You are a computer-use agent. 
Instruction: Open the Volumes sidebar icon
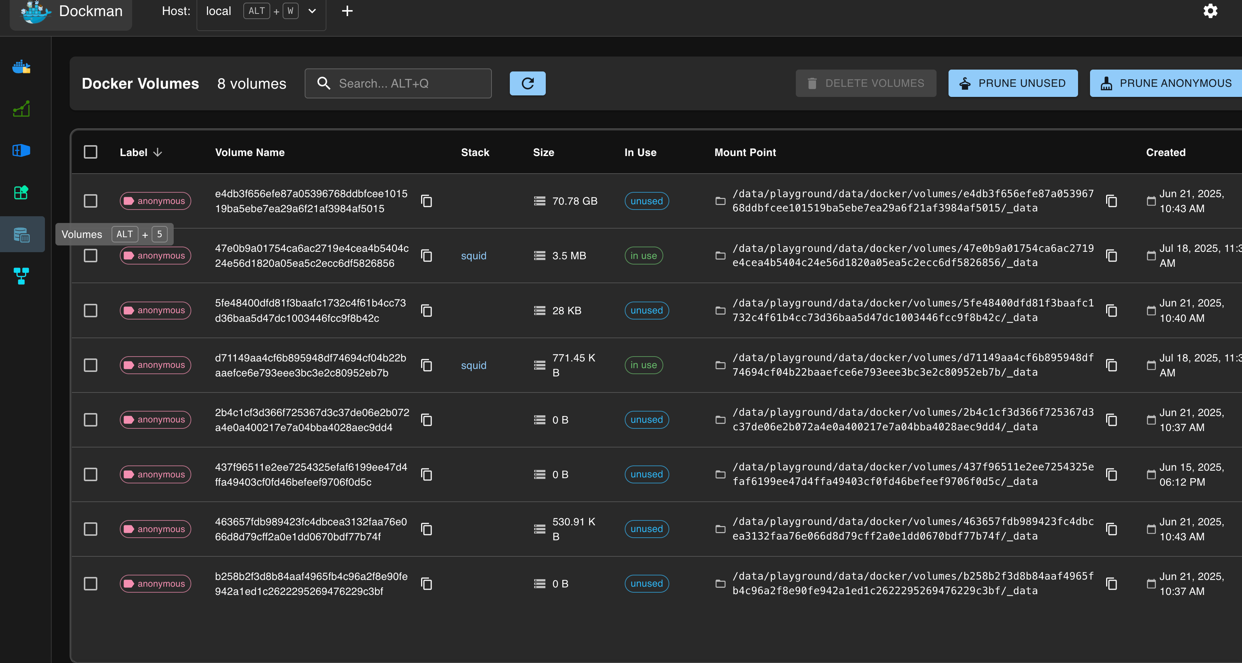pos(21,235)
